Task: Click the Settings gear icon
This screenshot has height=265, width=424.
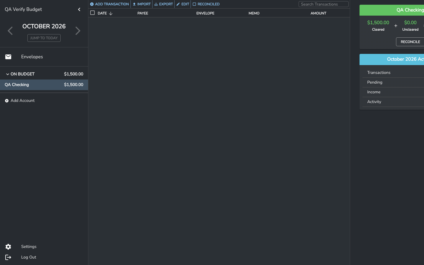Action: (x=8, y=247)
